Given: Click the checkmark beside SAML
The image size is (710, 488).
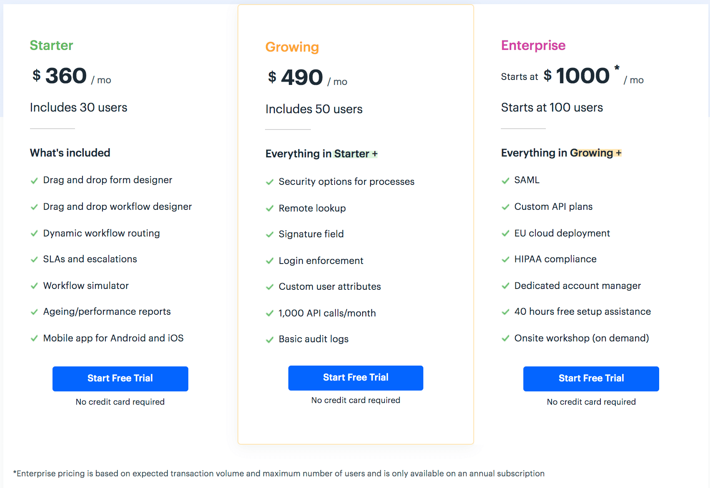Looking at the screenshot, I should click(x=505, y=181).
